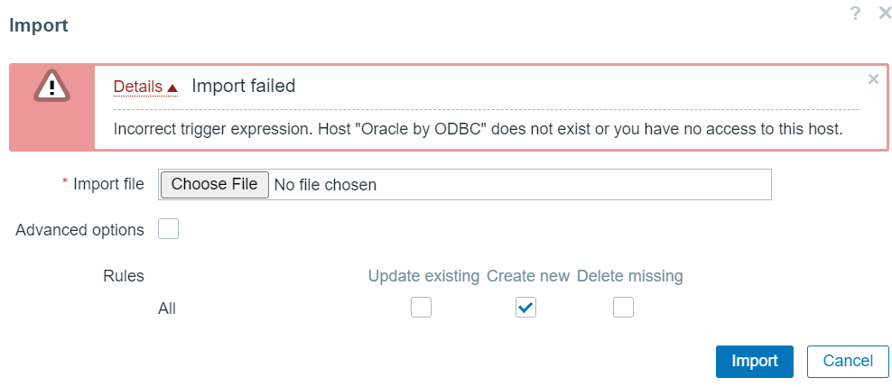The height and width of the screenshot is (387, 892).
Task: Click the Import button
Action: tap(755, 362)
